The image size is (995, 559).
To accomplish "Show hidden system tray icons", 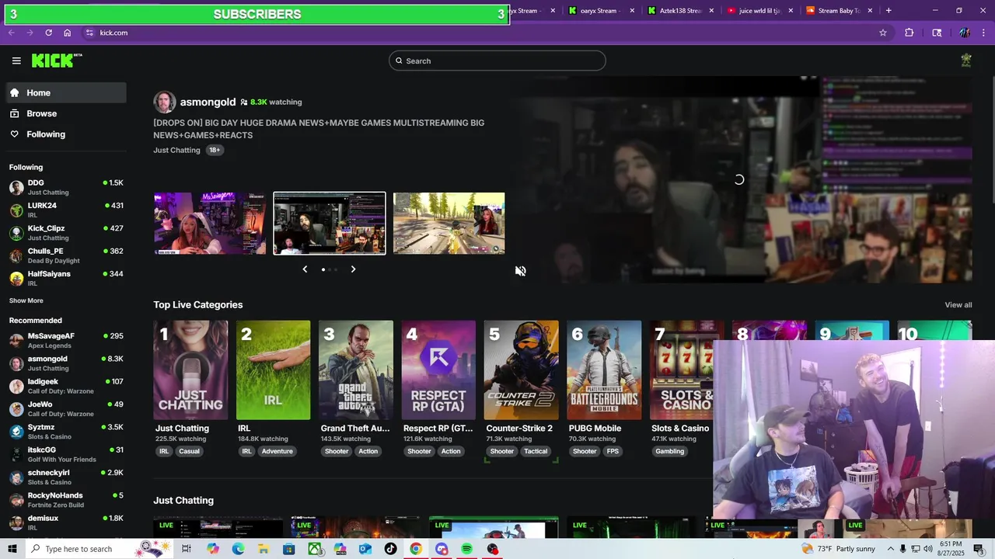I will click(891, 549).
